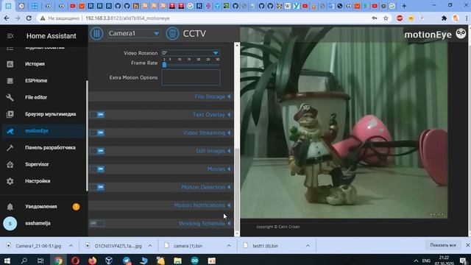
Task: Open Уведомления bell icon
Action: [x=10, y=207]
